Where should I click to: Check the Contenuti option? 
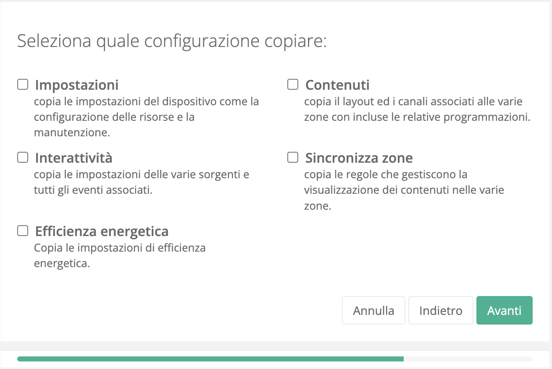pos(292,84)
